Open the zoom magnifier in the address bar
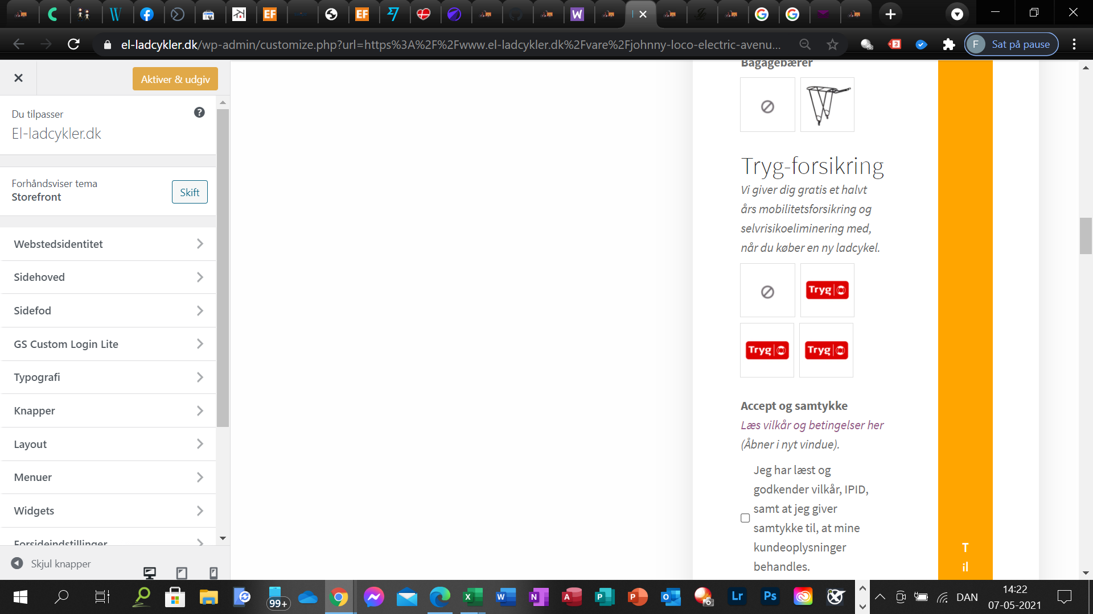The image size is (1093, 614). [x=805, y=44]
